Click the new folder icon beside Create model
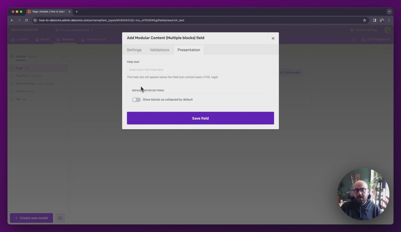 coord(60,218)
